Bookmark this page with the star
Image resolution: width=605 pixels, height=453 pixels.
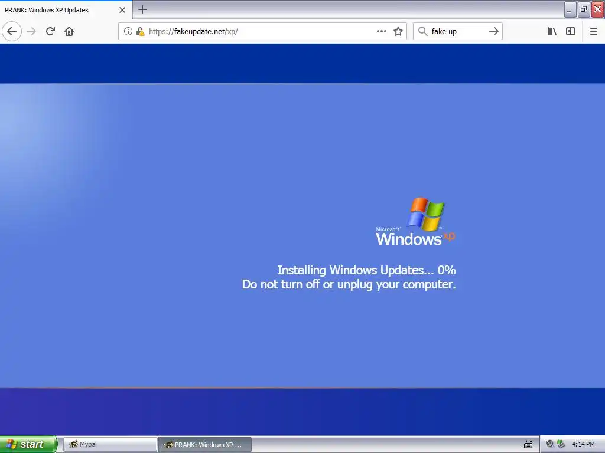(x=398, y=31)
